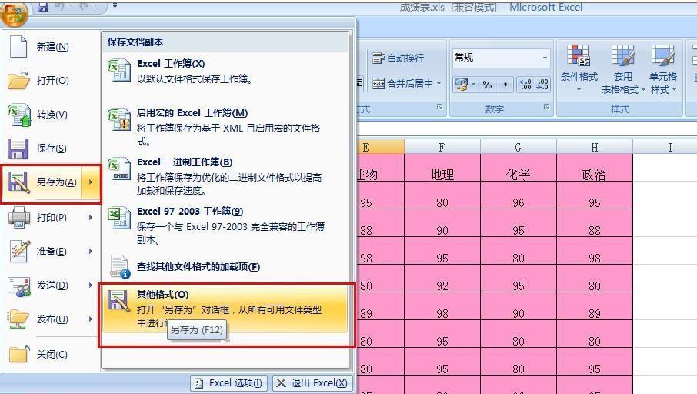Select column G header
Viewport: 697px width, 394px height.
(519, 147)
